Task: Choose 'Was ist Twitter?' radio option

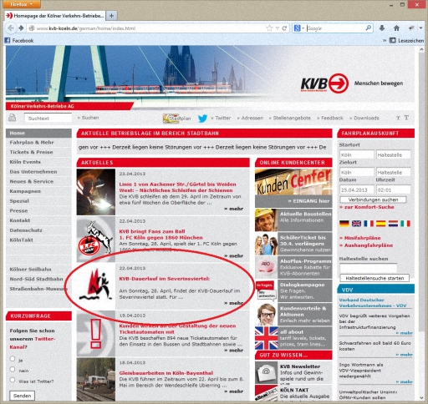Action: point(13,380)
